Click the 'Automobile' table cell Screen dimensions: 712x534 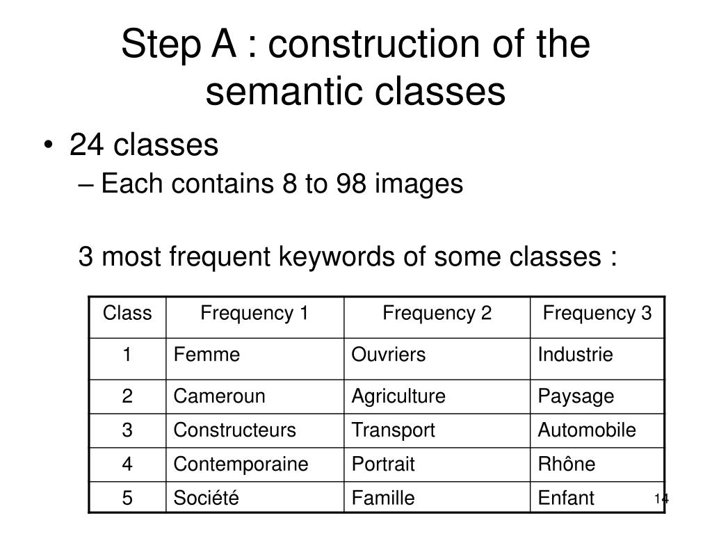(597, 430)
